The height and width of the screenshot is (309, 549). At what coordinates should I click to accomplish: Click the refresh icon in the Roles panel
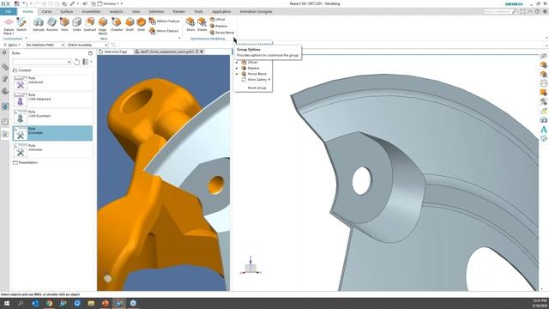[76, 62]
